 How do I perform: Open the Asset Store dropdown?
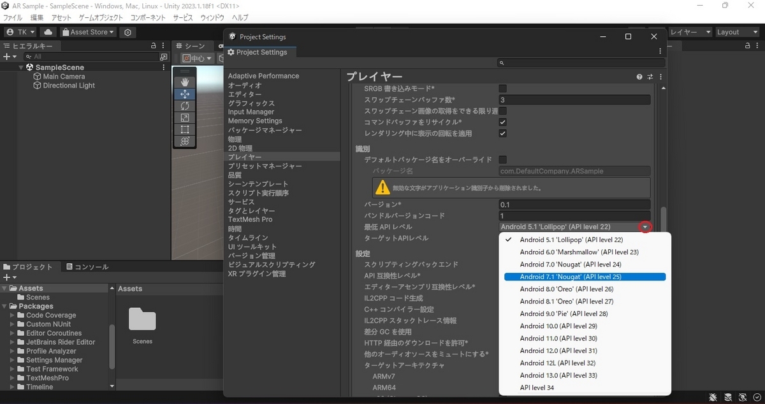88,32
